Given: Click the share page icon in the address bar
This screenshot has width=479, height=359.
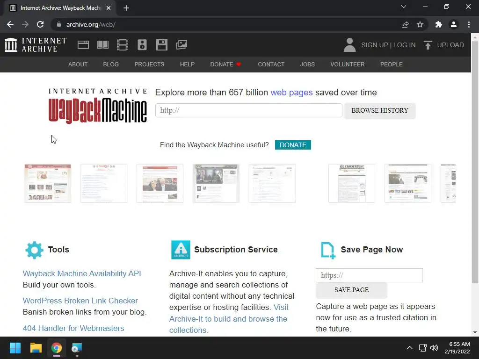Looking at the screenshot, I should [405, 24].
